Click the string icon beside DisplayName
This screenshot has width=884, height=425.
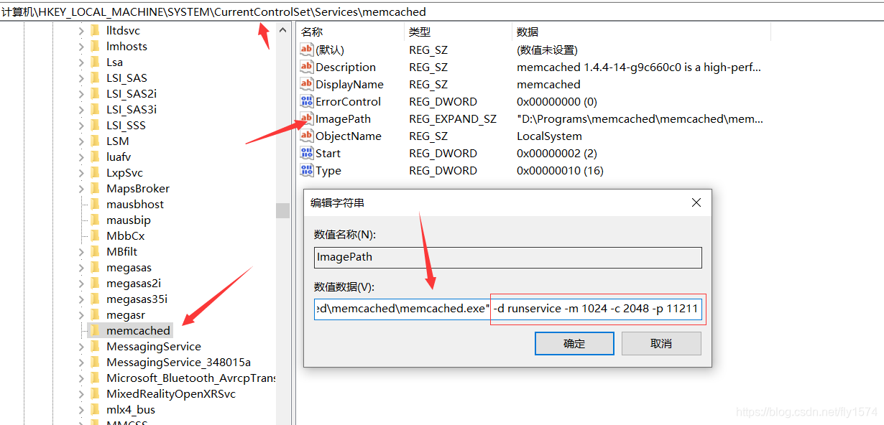point(307,84)
